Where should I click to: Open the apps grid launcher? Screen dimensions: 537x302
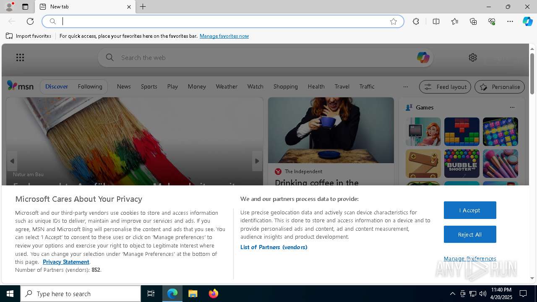(x=20, y=57)
